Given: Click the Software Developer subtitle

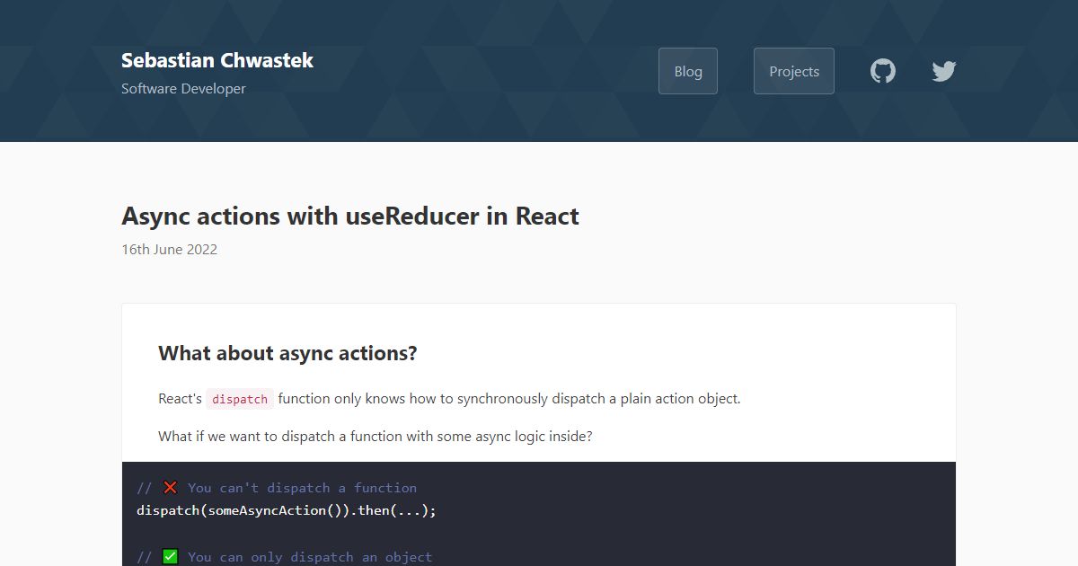Looking at the screenshot, I should [x=183, y=89].
